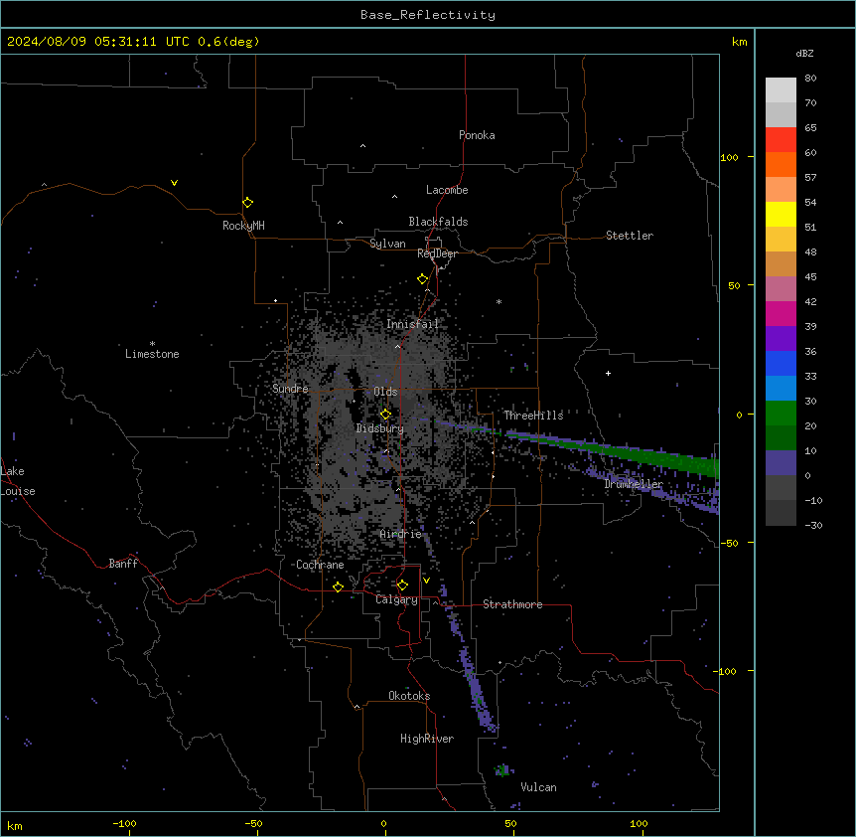Select the Sylvan label
This screenshot has width=856, height=837.
(x=387, y=244)
